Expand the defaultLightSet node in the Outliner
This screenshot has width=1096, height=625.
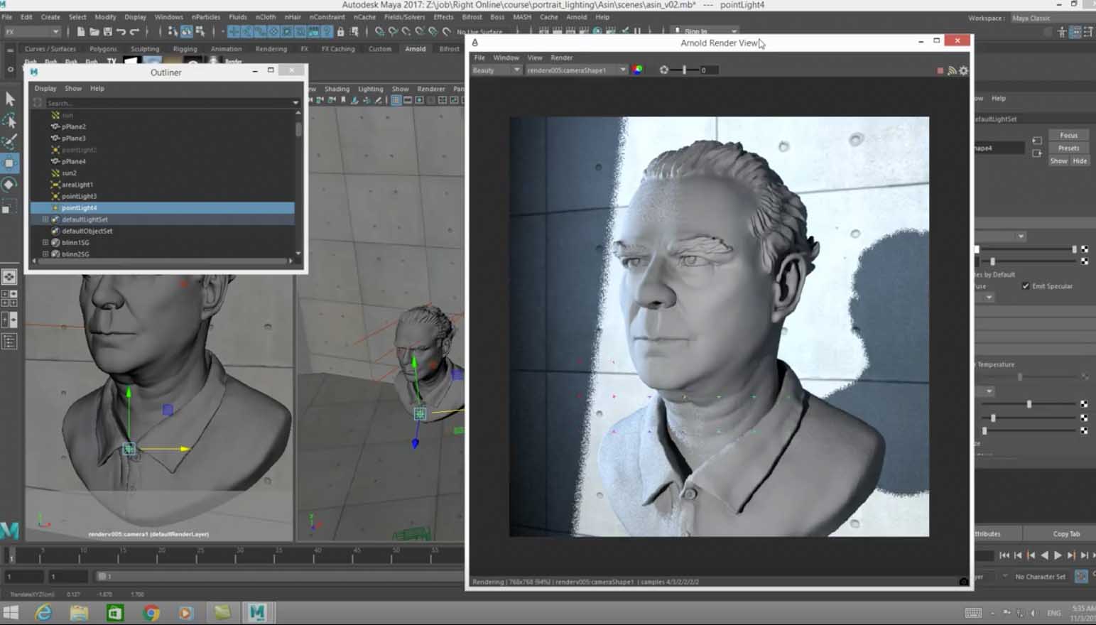click(x=45, y=219)
